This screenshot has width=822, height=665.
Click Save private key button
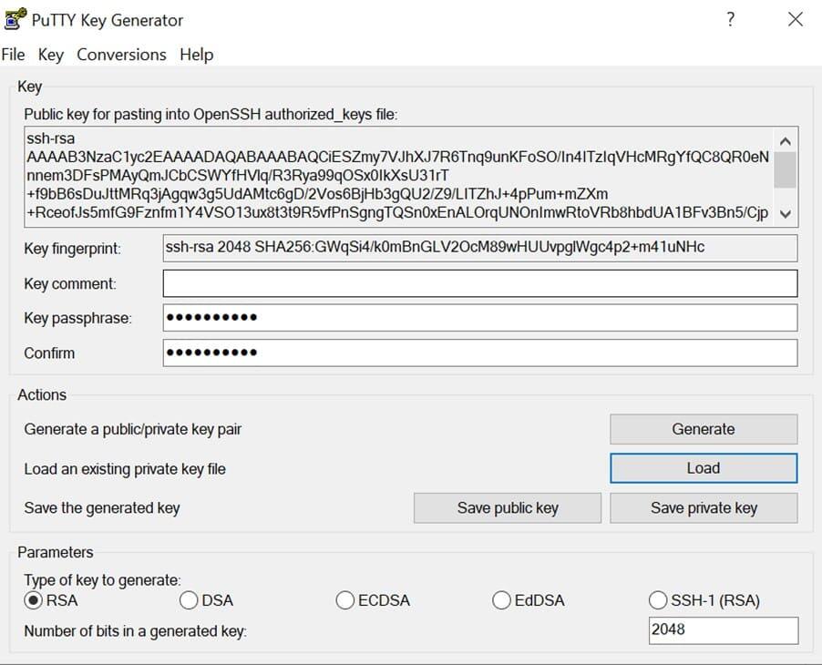pos(703,508)
